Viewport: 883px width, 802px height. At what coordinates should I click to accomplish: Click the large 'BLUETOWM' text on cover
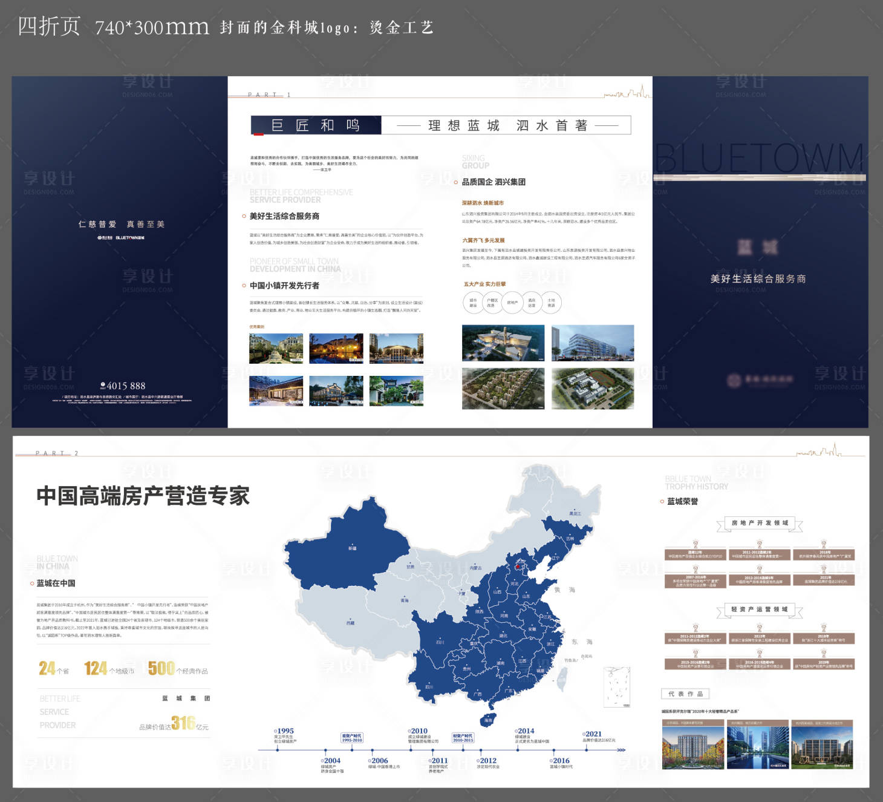coord(760,158)
